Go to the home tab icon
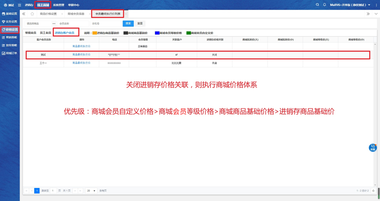The image size is (380, 201). pos(32,14)
